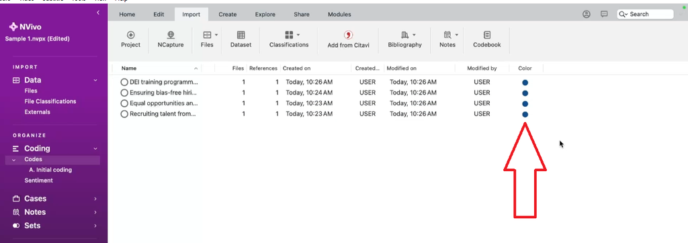Select the Ensuring bias-free hiri code circle
The width and height of the screenshot is (688, 243).
click(x=124, y=93)
